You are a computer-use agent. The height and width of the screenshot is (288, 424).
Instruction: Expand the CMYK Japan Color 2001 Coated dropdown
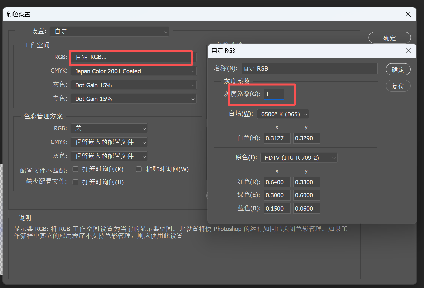click(133, 71)
